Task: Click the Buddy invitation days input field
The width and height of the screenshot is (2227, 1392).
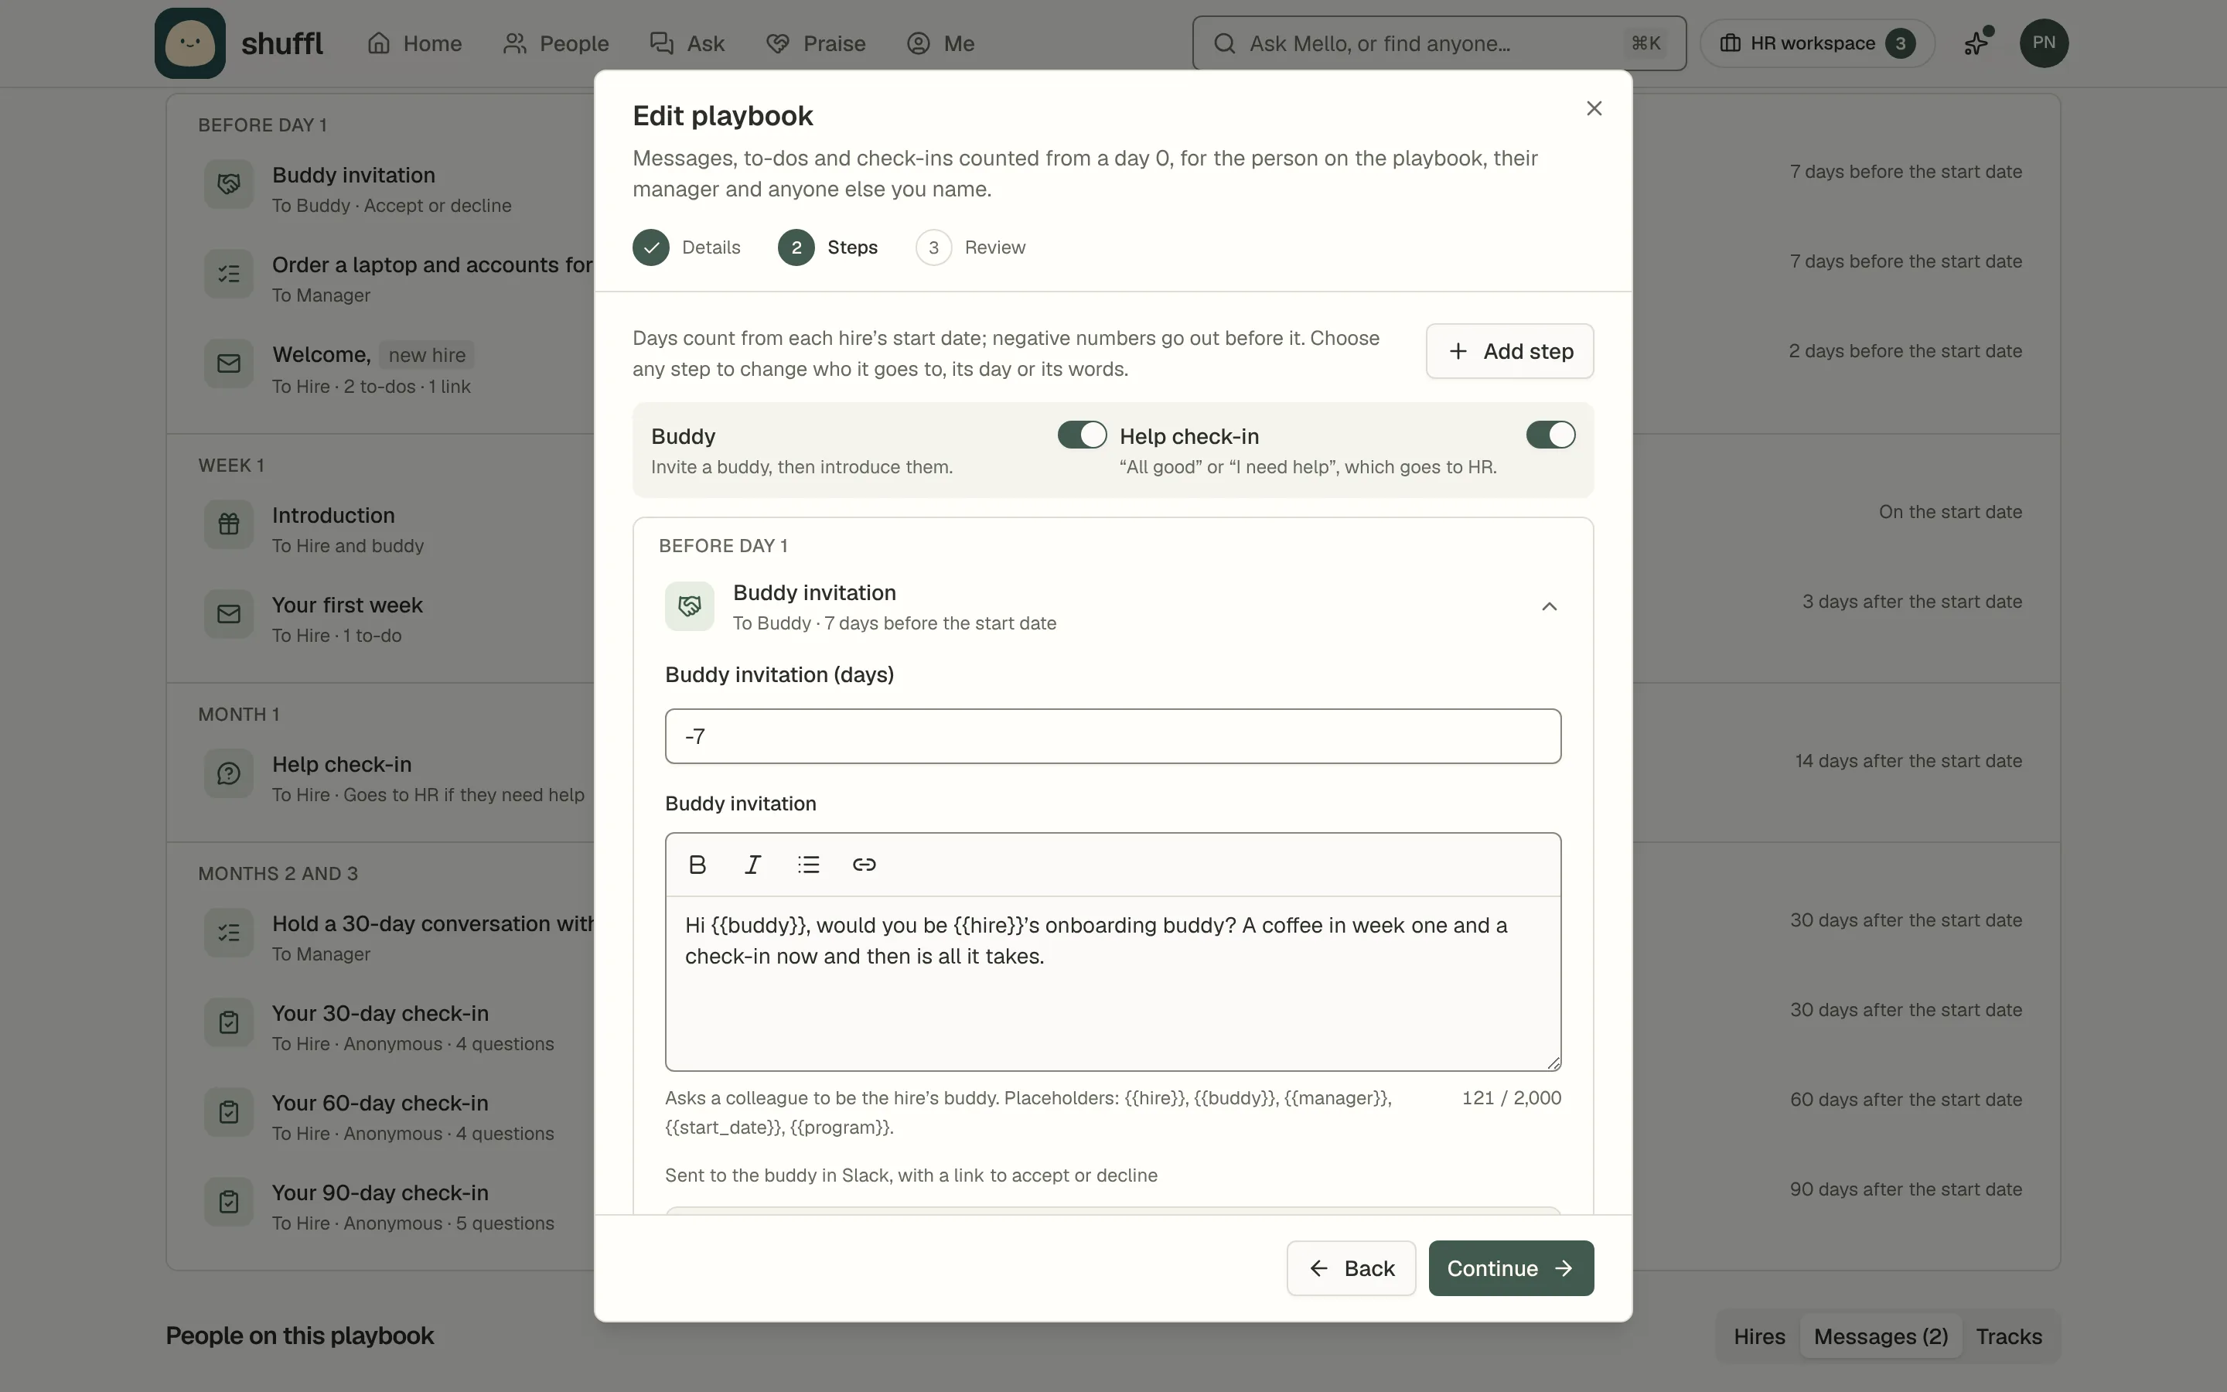Action: (1113, 735)
